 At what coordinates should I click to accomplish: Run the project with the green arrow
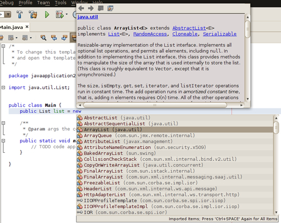(x=47, y=15)
